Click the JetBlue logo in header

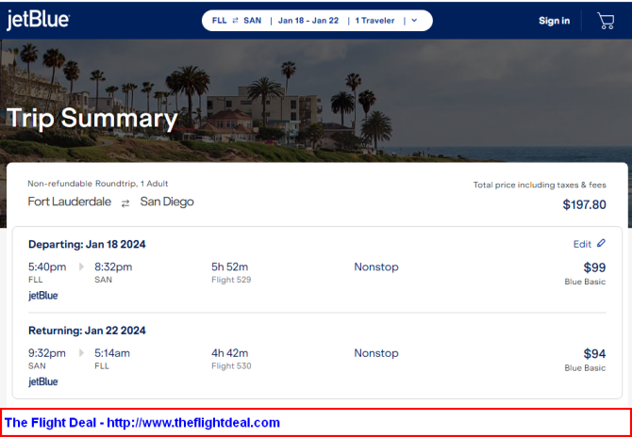pyautogui.click(x=38, y=20)
